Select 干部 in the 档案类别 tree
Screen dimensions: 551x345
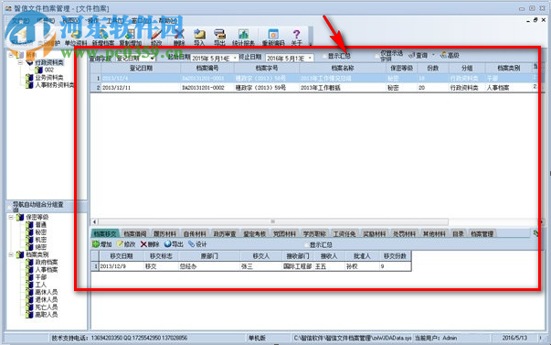pyautogui.click(x=41, y=277)
